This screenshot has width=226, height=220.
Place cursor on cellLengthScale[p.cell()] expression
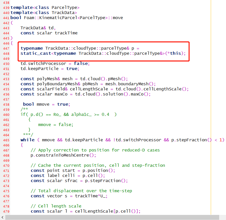(108, 211)
